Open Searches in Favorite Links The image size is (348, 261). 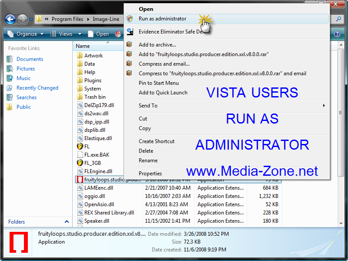(27, 97)
